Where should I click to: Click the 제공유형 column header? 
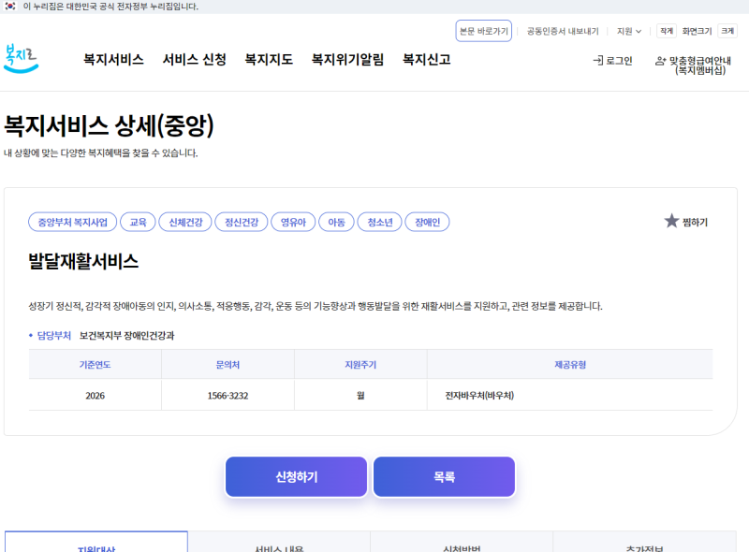click(x=570, y=365)
